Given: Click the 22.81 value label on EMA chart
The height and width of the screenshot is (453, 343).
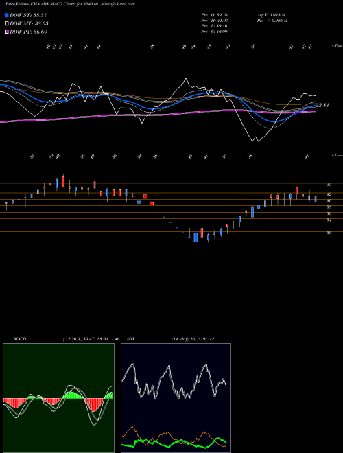Looking at the screenshot, I should click(x=322, y=105).
